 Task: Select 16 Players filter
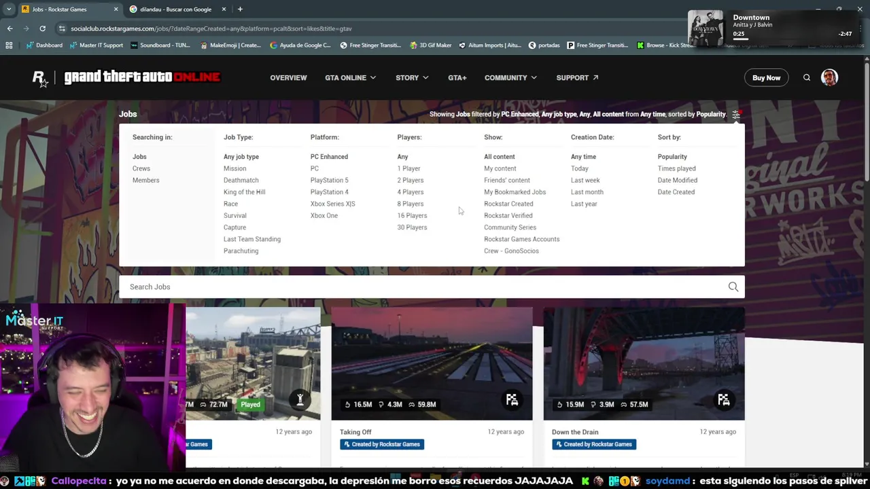(412, 215)
